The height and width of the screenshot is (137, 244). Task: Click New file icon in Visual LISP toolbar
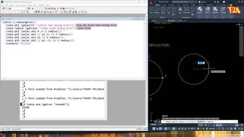point(46,8)
